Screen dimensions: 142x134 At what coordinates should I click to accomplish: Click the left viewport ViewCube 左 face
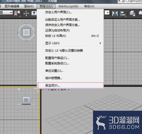tap(26, 100)
